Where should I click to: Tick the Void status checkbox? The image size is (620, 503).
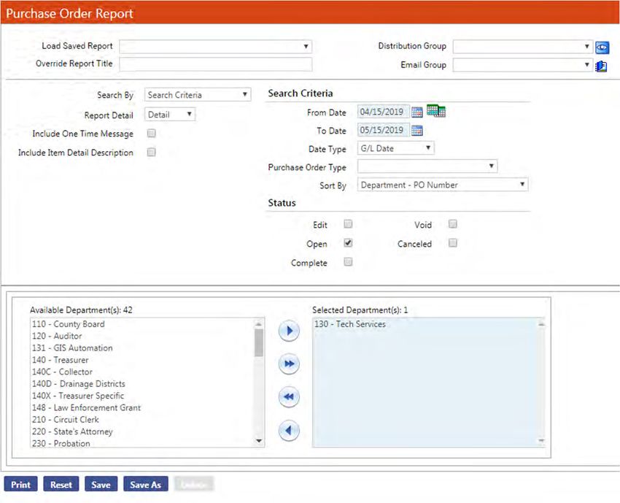click(453, 224)
